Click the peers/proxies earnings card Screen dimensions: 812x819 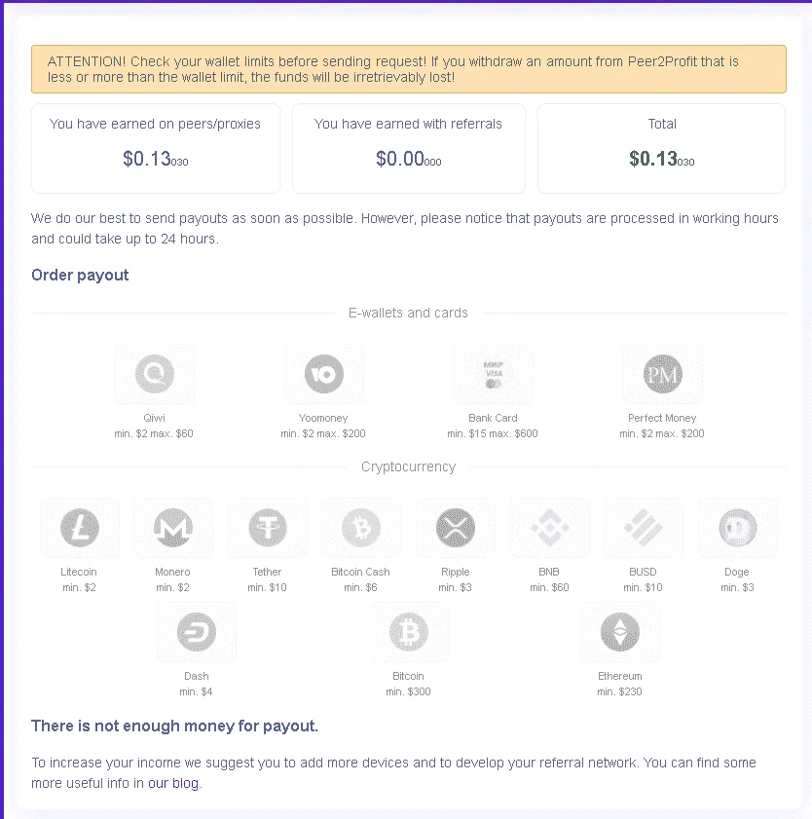tap(156, 148)
